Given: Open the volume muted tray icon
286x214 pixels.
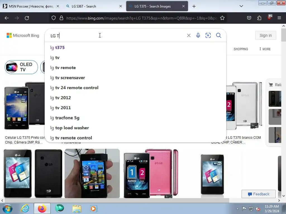Looking at the screenshot, I should 258,209.
